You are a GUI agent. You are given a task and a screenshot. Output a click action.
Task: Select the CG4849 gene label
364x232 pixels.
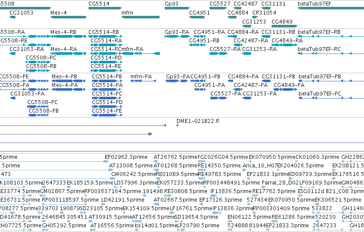282,21
